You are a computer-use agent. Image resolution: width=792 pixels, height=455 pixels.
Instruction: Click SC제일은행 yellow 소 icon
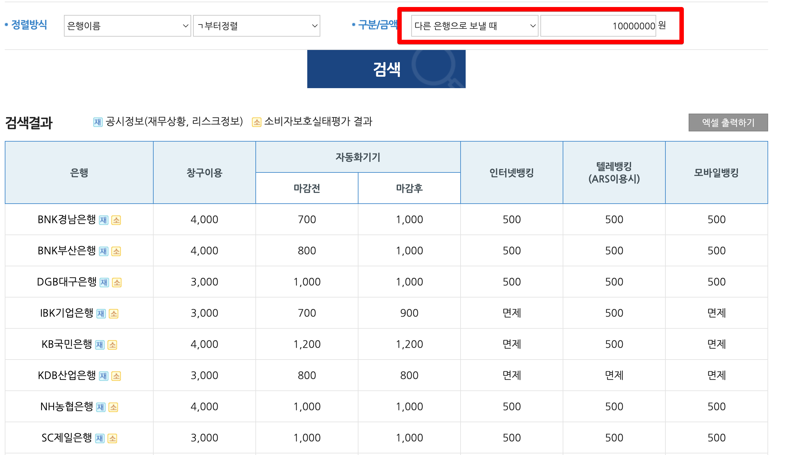tap(112, 438)
